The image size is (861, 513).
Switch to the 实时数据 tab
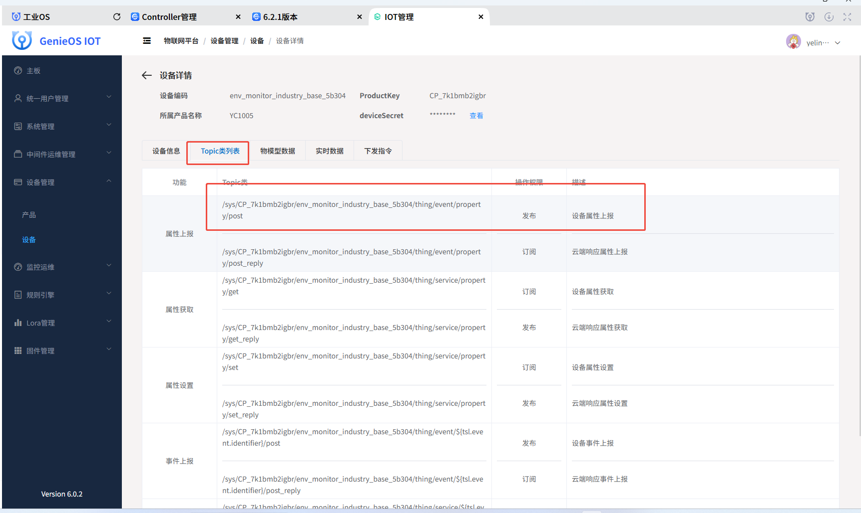pyautogui.click(x=330, y=150)
